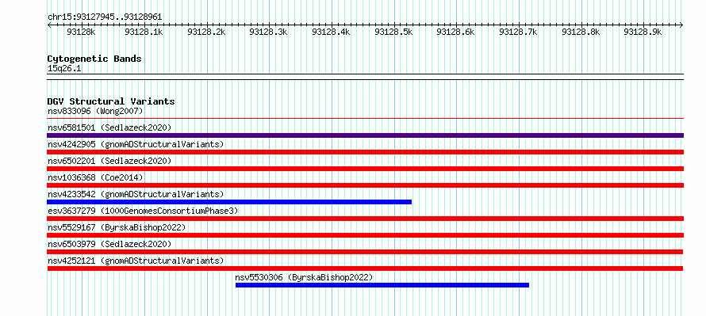The image size is (706, 316).
Task: Select the red bar under nsv5529167
Action: (x=365, y=235)
